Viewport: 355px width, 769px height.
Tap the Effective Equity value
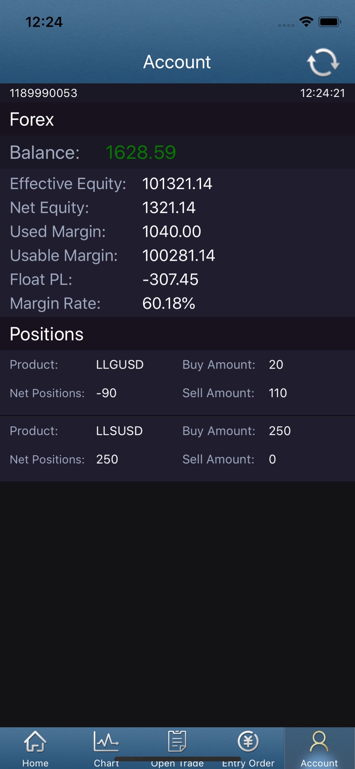[x=177, y=184]
